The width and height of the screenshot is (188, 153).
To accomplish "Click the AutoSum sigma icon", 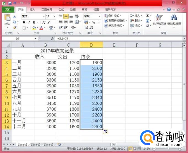I will (147, 16).
